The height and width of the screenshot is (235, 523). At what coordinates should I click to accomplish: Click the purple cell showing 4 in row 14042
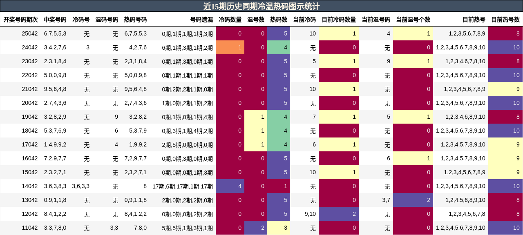pyautogui.click(x=230, y=186)
